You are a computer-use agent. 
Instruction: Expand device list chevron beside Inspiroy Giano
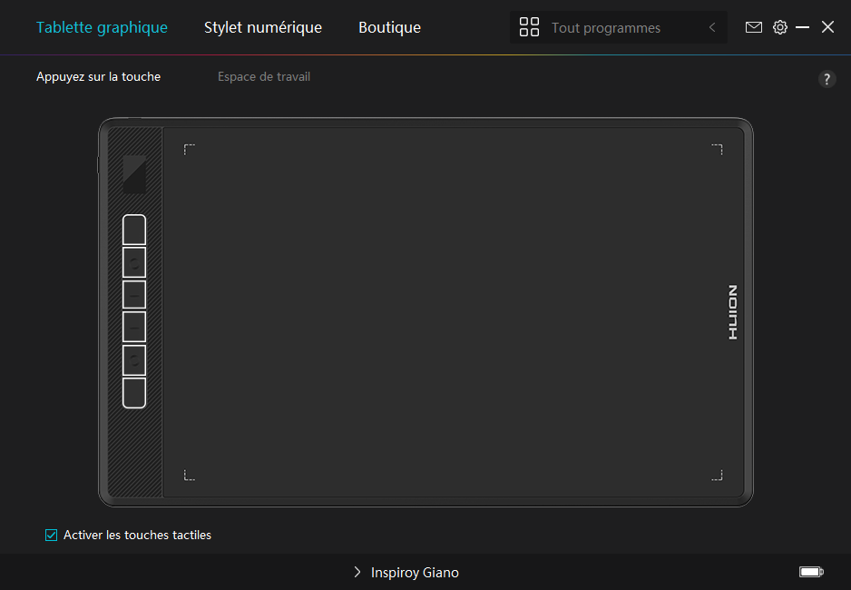click(x=357, y=573)
